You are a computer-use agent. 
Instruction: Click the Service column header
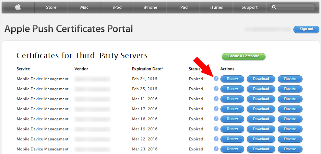pos(23,69)
